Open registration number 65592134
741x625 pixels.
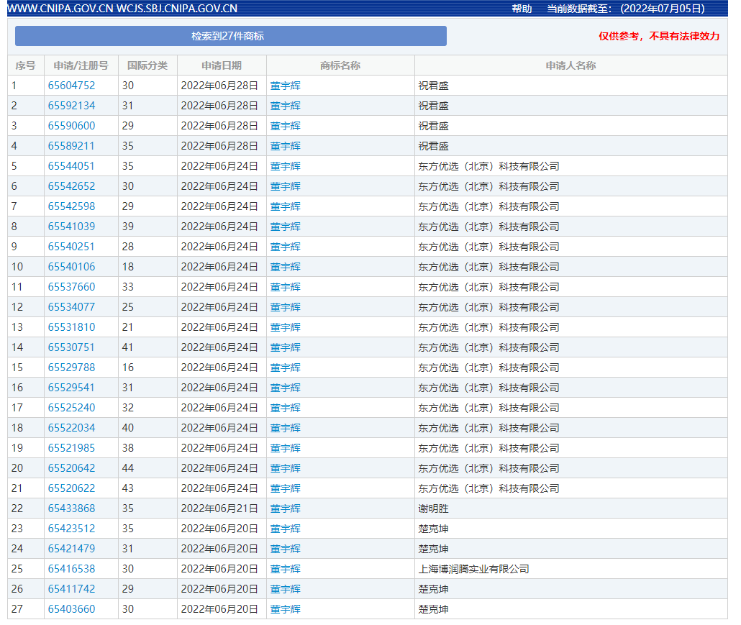point(71,106)
